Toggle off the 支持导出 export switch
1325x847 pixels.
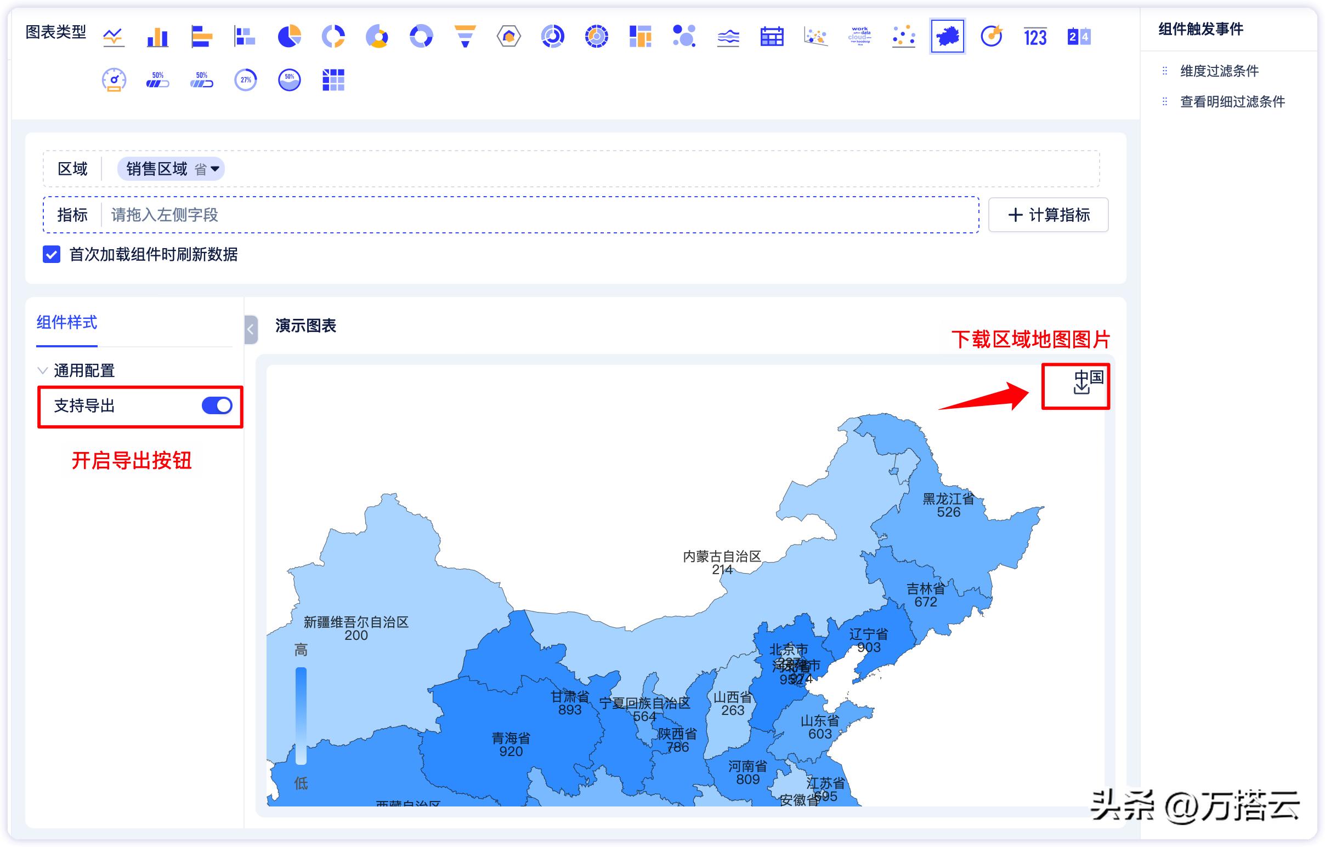216,406
